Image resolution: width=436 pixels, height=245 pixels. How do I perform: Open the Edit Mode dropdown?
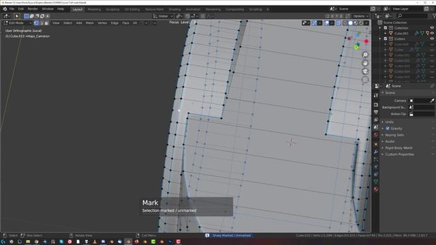(17, 23)
